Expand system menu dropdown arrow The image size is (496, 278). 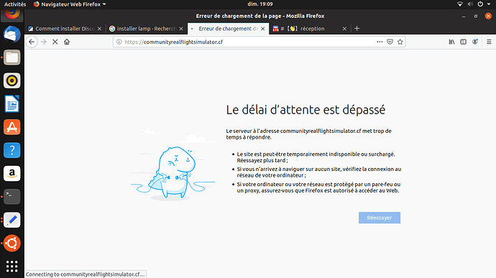[x=489, y=4]
